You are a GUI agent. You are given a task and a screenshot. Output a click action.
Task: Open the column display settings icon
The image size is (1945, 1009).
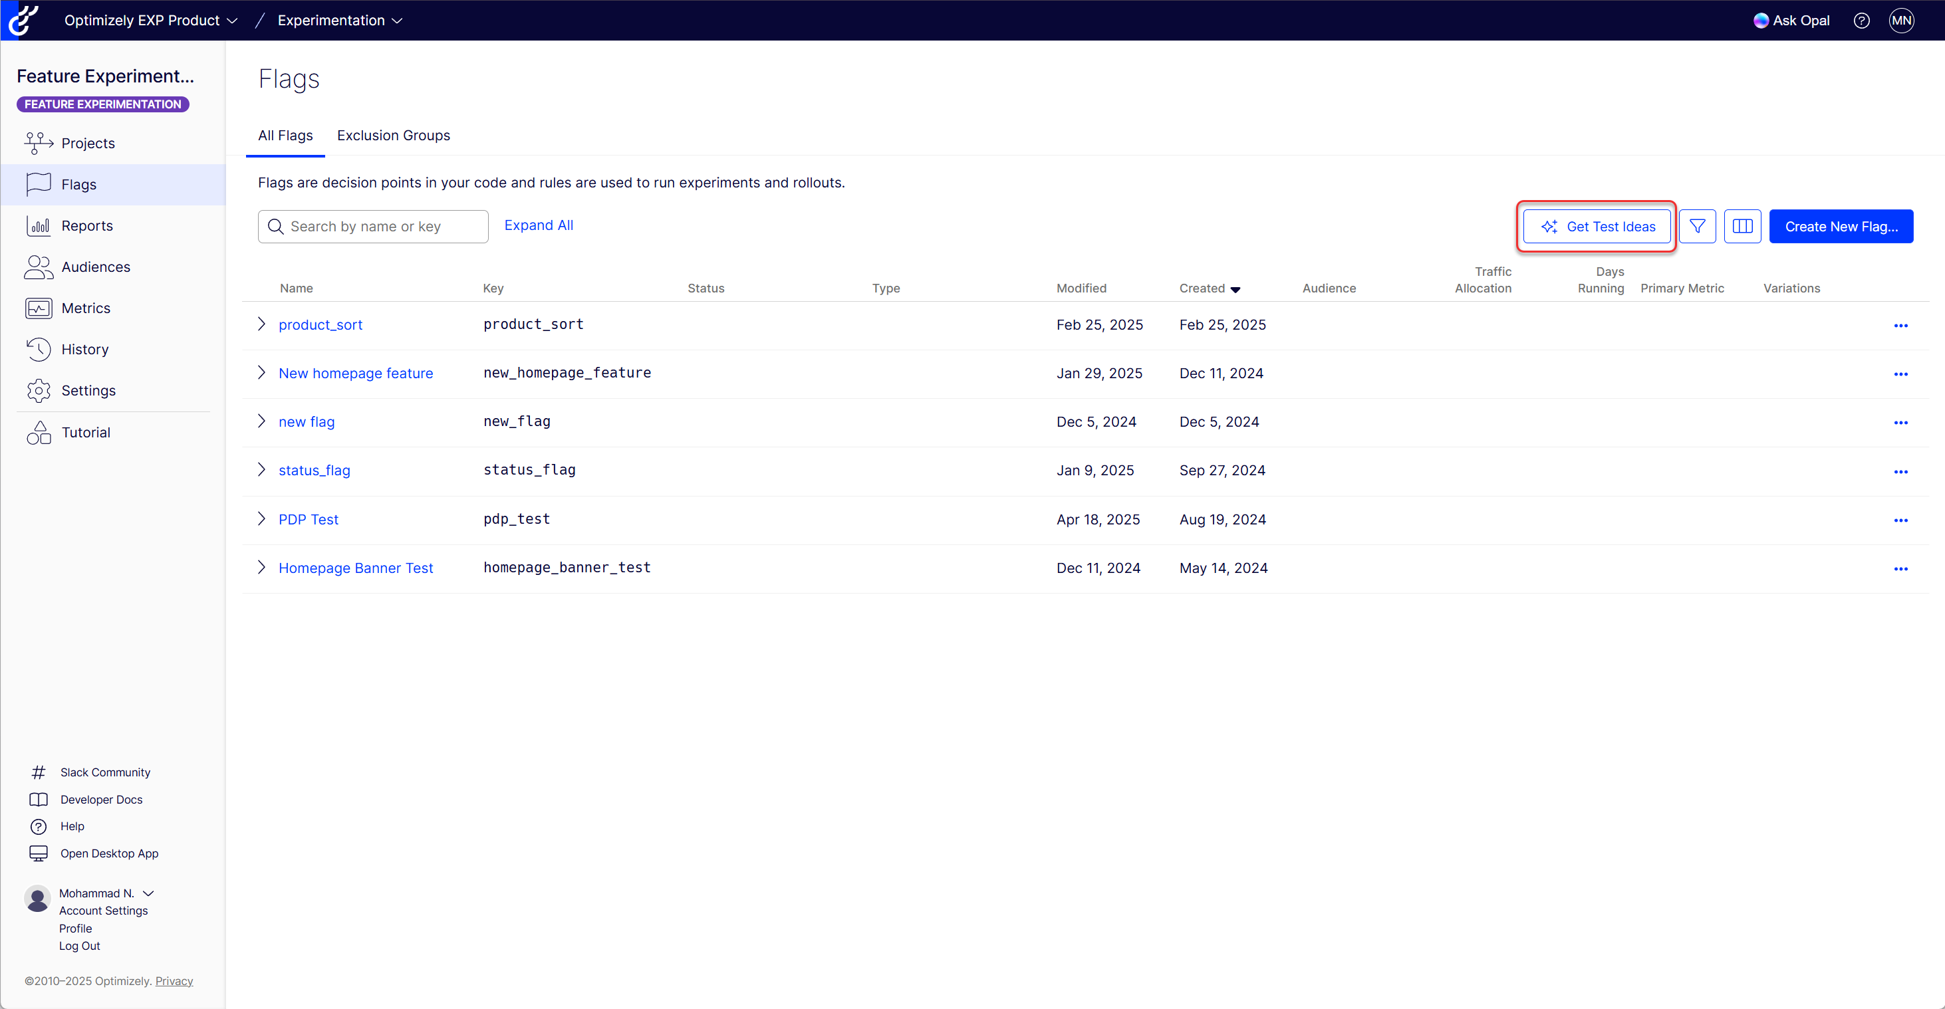(x=1742, y=227)
